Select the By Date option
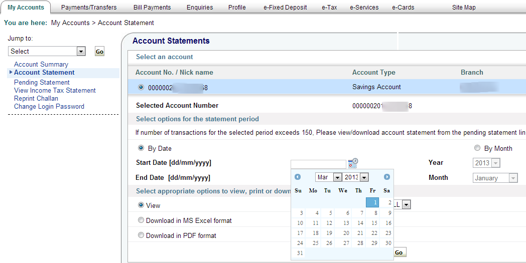The height and width of the screenshot is (263, 526). [141, 148]
